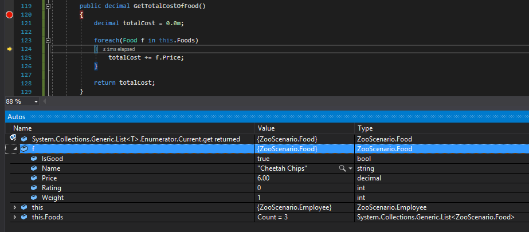
Task: Click the this.Foods variable icon
Action: pos(24,217)
